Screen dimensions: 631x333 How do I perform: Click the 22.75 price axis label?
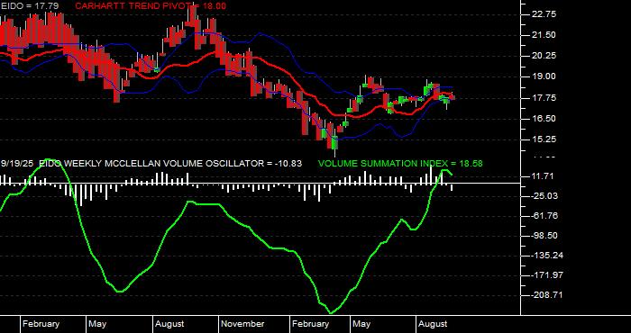pyautogui.click(x=544, y=14)
